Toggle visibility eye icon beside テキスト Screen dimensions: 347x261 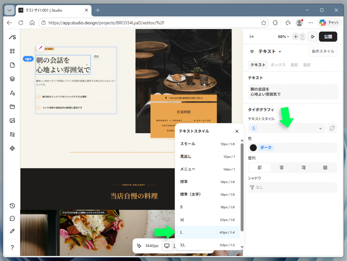(252, 52)
